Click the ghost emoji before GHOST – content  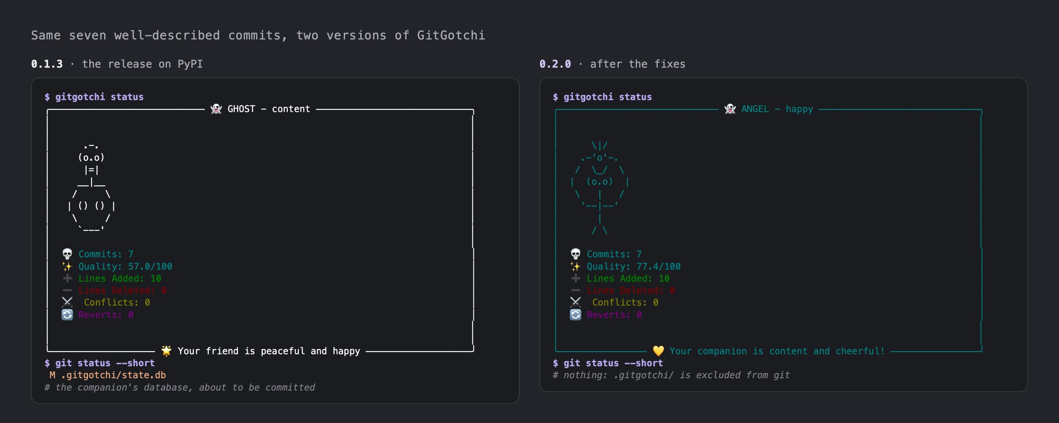click(x=216, y=109)
